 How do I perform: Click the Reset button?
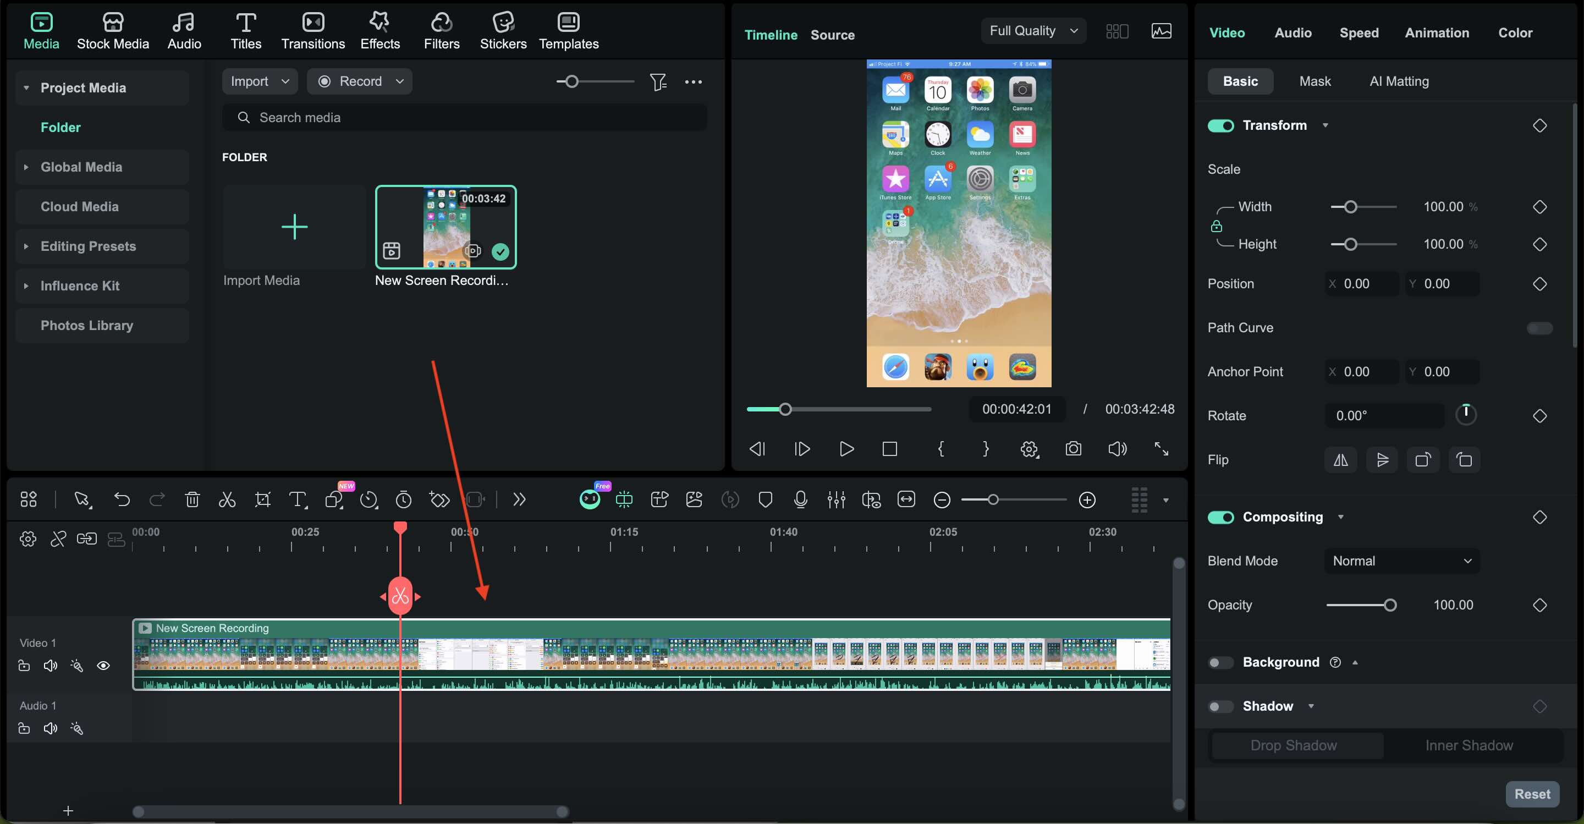coord(1532,794)
